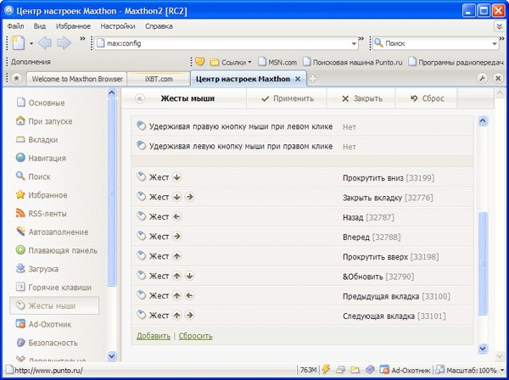Screen dimensions: 509x380
Task: Switch to the iXBT.com tab
Action: 159,79
